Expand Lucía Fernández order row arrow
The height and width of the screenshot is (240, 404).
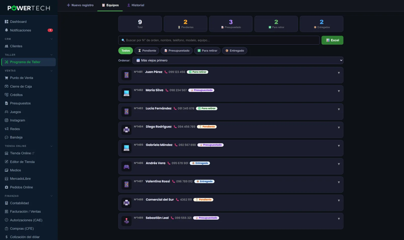coord(339,109)
